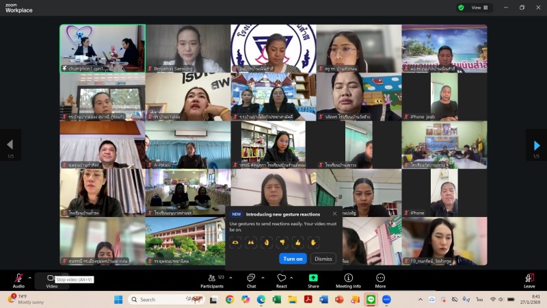547x308 pixels.
Task: Click the React heart icon
Action: (281, 279)
